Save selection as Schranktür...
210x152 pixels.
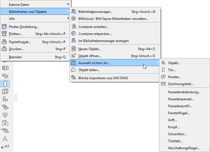[185, 134]
